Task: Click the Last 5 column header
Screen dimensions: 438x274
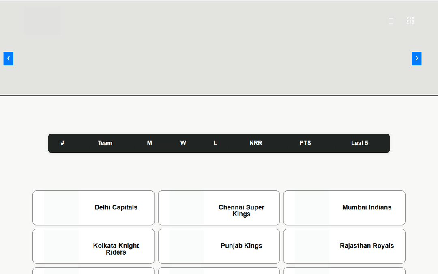Action: tap(359, 143)
